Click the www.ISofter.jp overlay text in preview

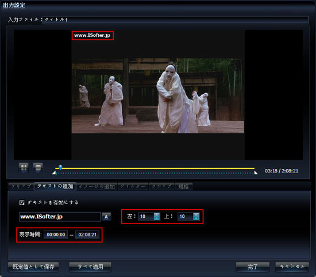tap(93, 36)
